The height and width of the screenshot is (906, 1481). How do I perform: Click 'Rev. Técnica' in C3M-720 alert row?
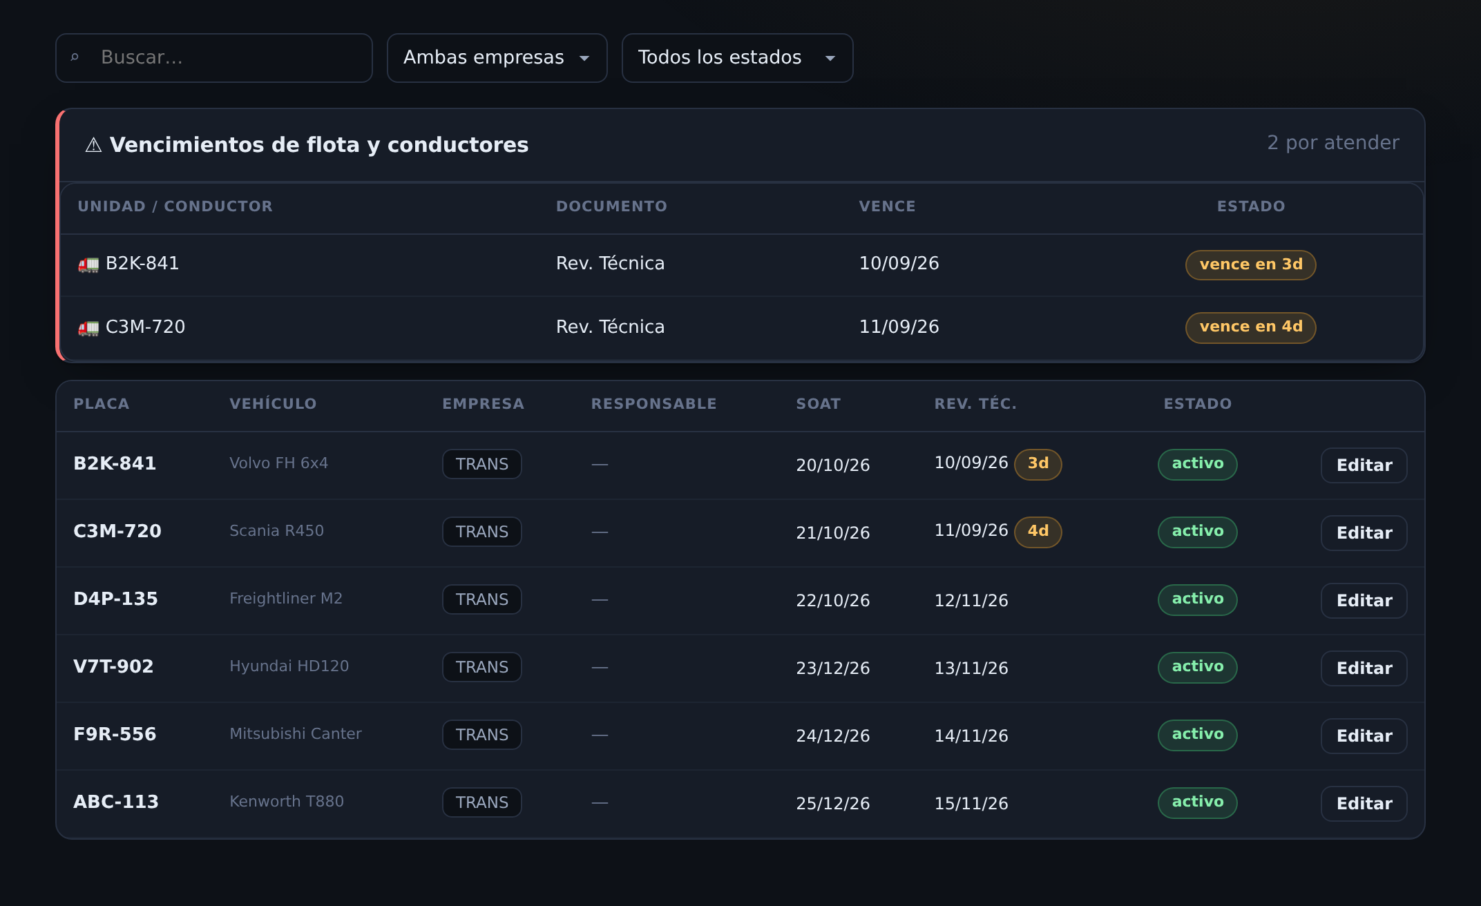610,327
